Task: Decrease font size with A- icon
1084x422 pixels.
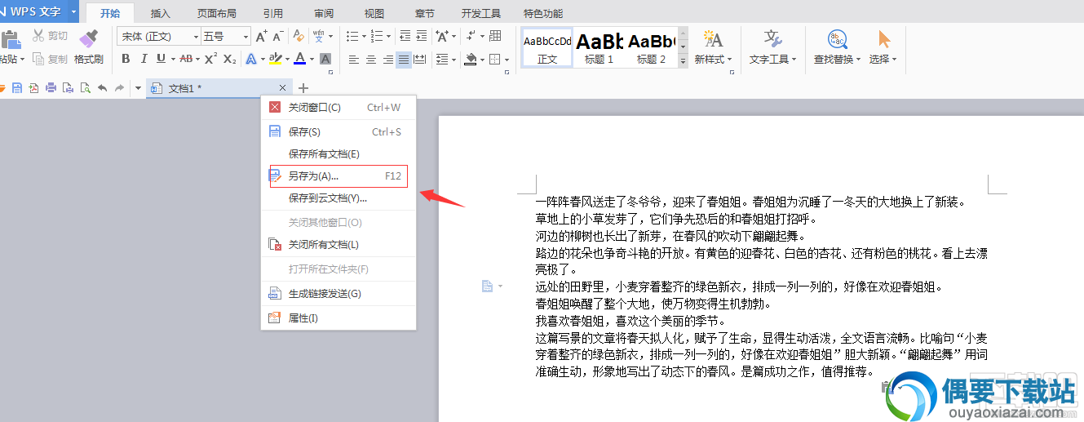Action: tap(278, 36)
